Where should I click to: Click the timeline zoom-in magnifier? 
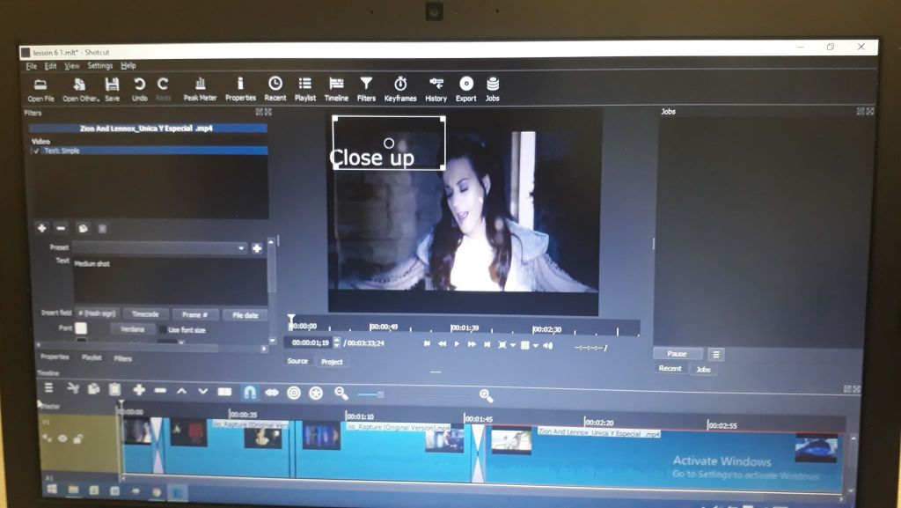[x=485, y=396]
